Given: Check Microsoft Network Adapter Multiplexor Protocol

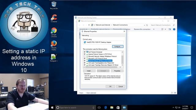Looking at the screenshot, I should (85, 56).
